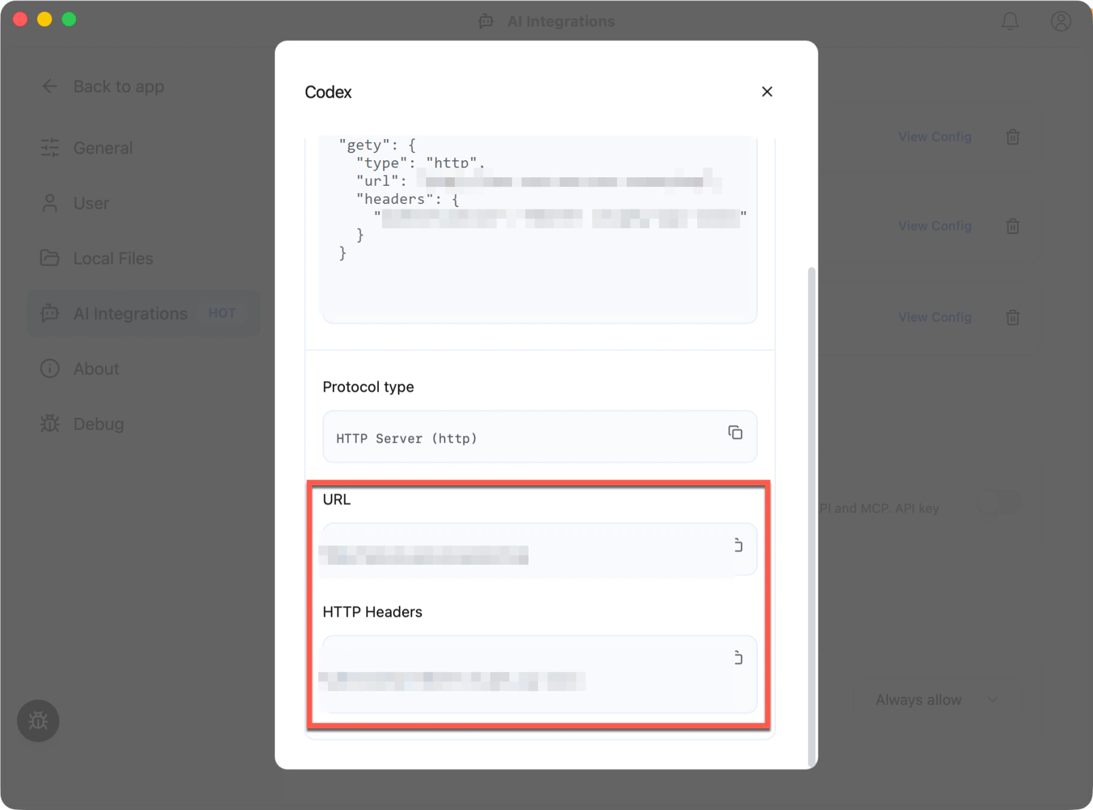Open the user account avatar
The height and width of the screenshot is (810, 1093).
click(x=1061, y=21)
